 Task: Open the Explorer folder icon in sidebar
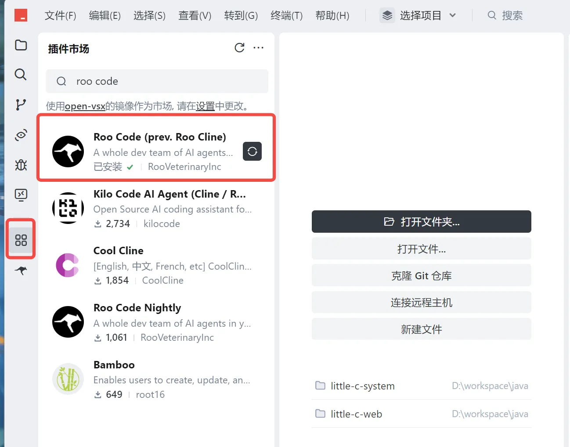[x=21, y=45]
